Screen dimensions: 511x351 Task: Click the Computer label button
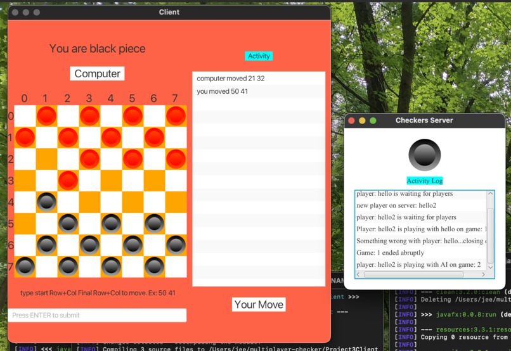point(97,73)
